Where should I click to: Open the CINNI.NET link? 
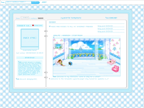click(113, 18)
